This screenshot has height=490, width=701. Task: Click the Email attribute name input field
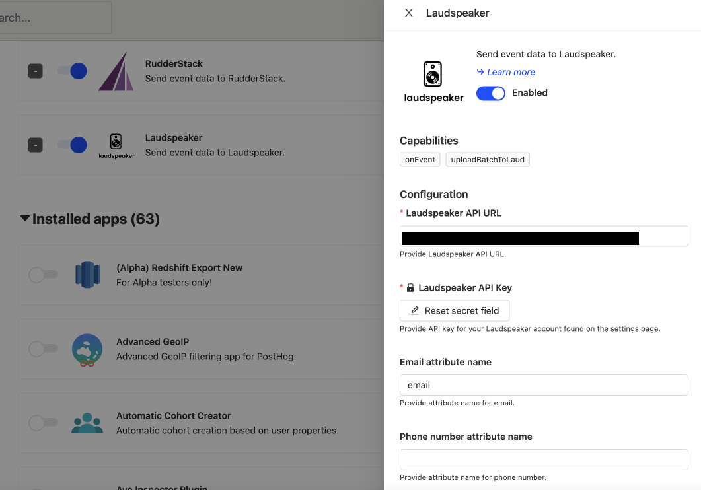tap(543, 385)
